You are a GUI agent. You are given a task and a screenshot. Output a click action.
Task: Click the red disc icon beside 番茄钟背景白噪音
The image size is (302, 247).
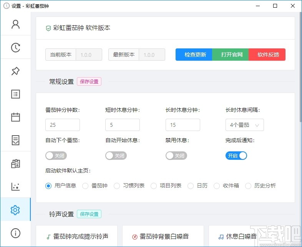coord(135,237)
